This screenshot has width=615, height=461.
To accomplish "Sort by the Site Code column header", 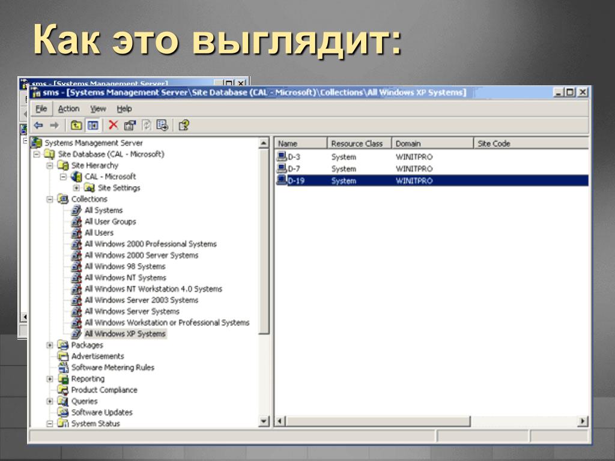I will 531,143.
